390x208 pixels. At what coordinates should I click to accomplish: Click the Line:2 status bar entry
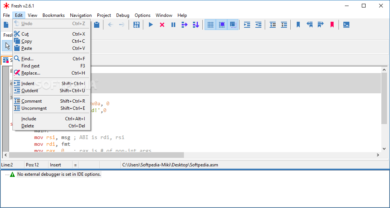click(7, 165)
